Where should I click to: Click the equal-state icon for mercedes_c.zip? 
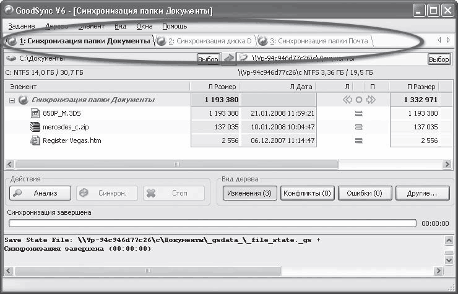[x=359, y=127]
